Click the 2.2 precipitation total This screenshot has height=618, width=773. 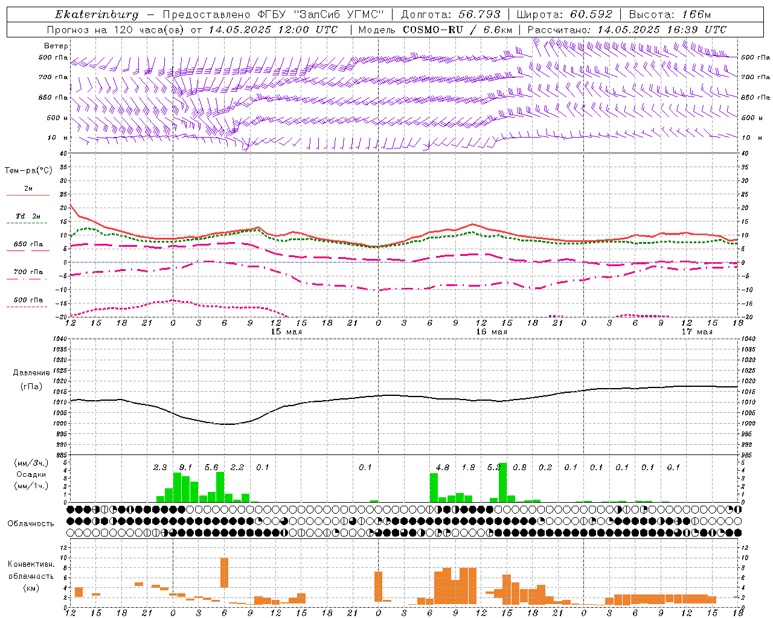tap(237, 467)
